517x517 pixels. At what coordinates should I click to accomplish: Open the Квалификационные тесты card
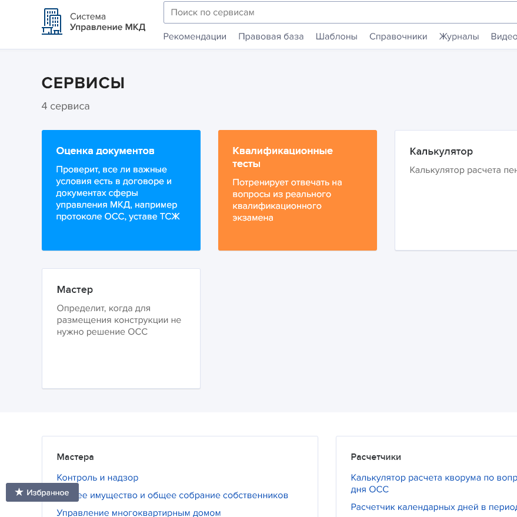[298, 190]
